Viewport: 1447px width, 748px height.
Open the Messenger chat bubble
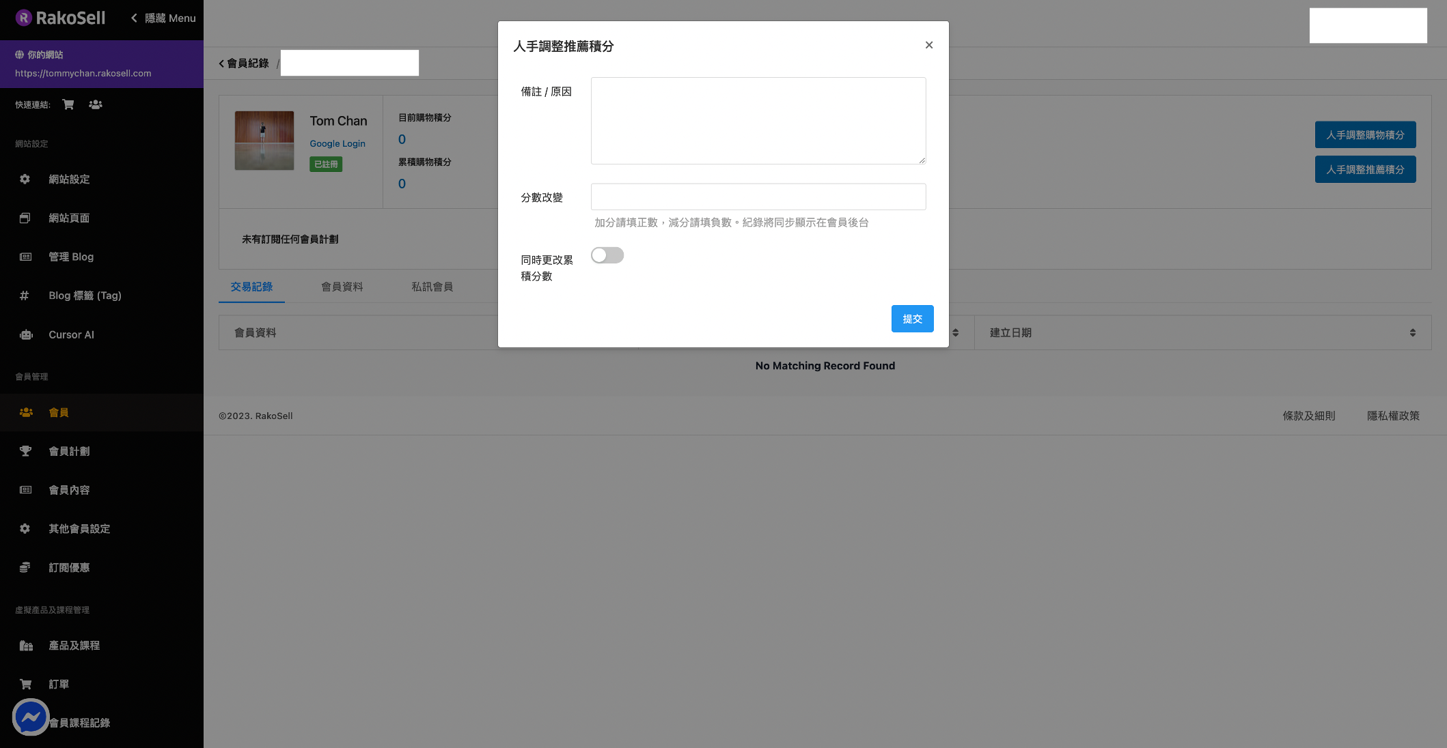tap(31, 717)
